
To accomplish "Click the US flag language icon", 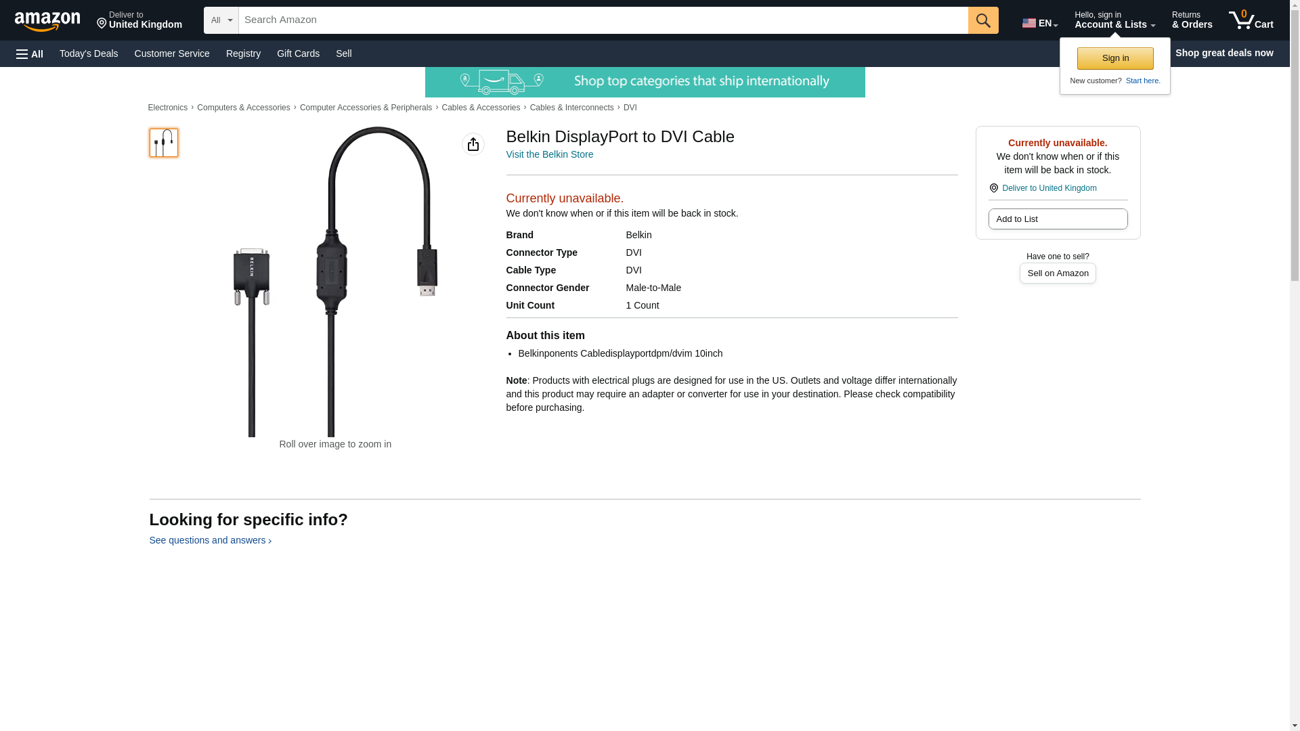I will [x=1028, y=23].
